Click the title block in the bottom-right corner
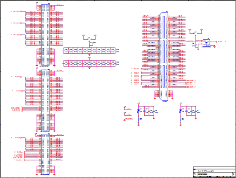 pos(215,172)
